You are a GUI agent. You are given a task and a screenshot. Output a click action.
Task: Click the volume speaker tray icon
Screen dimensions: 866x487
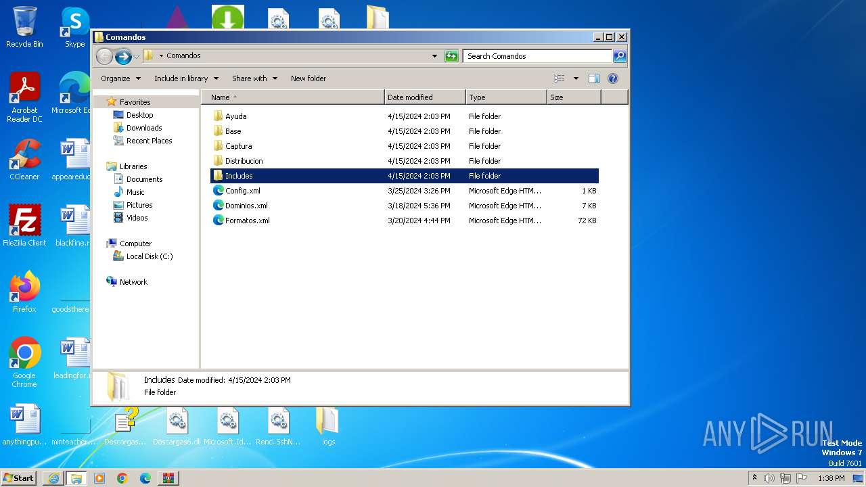769,478
